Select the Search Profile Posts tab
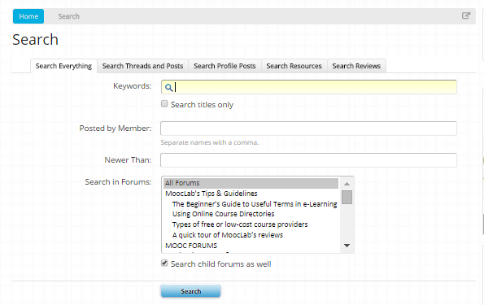The image size is (484, 305). (225, 66)
